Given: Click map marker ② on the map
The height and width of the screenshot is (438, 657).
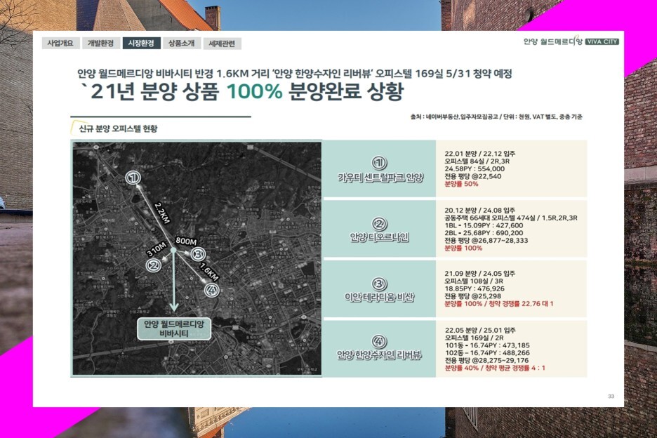Looking at the screenshot, I should 153,265.
